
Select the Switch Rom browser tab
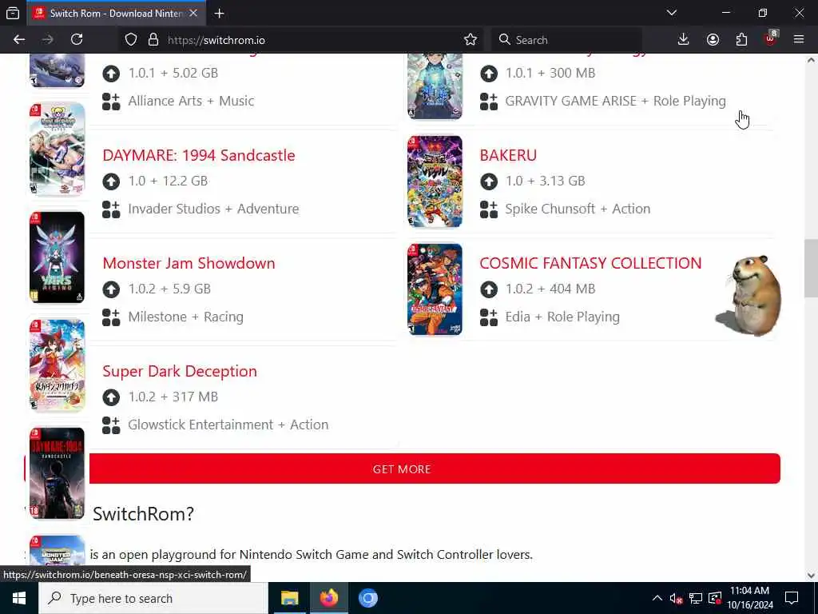click(x=116, y=14)
